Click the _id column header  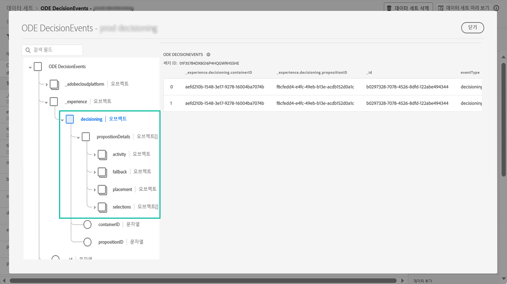(x=369, y=73)
